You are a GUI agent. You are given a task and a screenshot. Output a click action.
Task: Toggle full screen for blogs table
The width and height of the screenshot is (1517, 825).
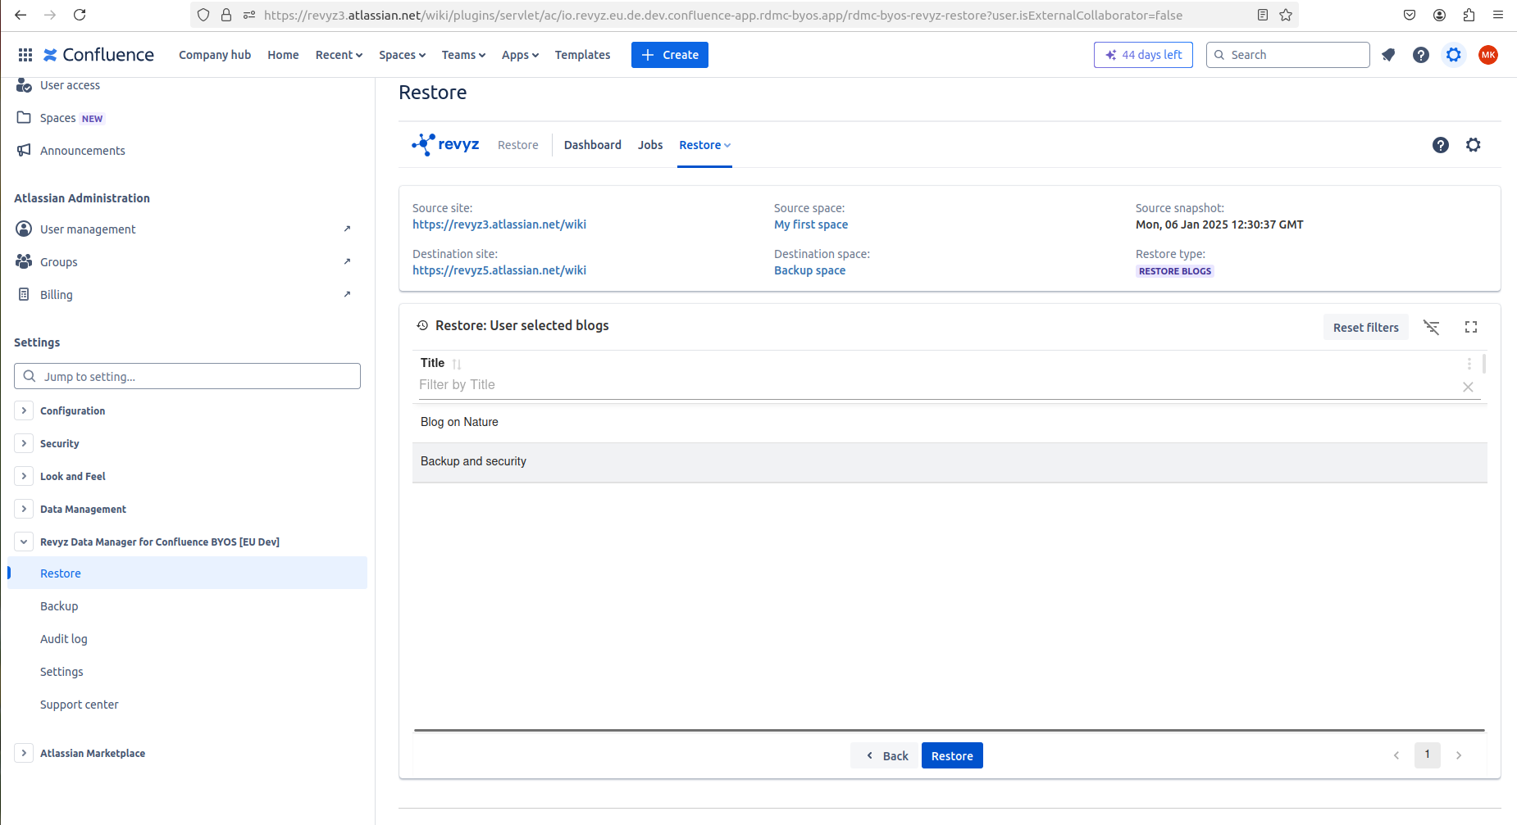tap(1471, 327)
